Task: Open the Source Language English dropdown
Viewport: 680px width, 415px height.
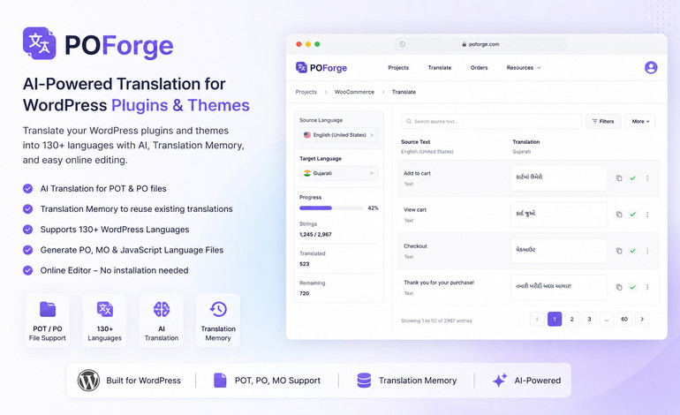Action: coord(339,135)
